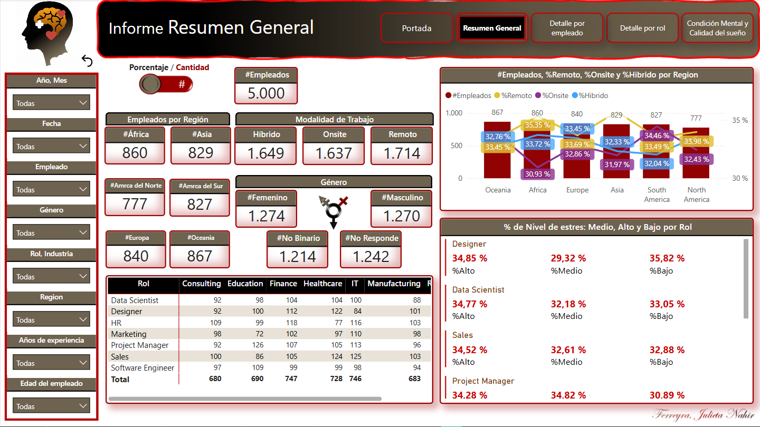Image resolution: width=760 pixels, height=427 pixels.
Task: Switch to Detalle por rol page
Action: (x=642, y=28)
